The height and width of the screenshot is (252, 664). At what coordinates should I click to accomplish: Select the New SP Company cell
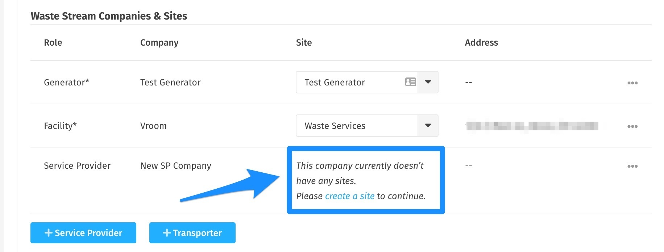(x=176, y=166)
